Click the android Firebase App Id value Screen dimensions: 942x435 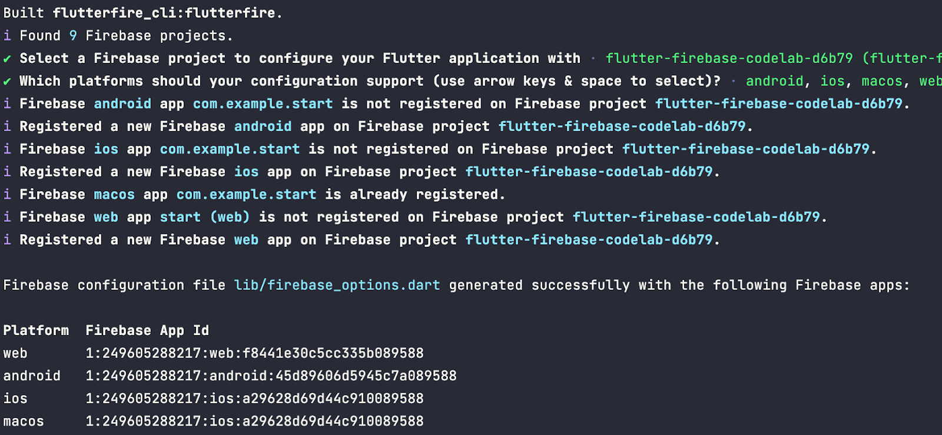tap(271, 376)
